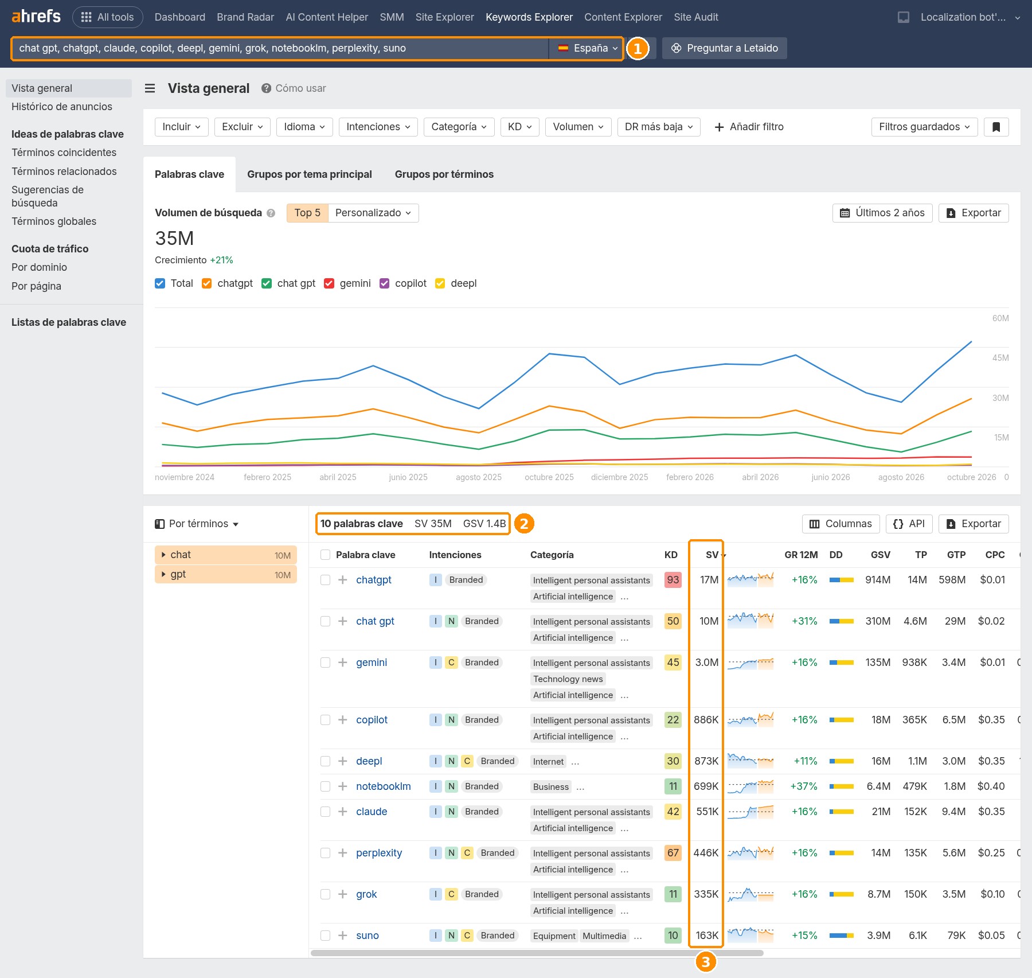Toggle the copilot chart series checkbox
Screen dimensions: 1032x978
[385, 283]
